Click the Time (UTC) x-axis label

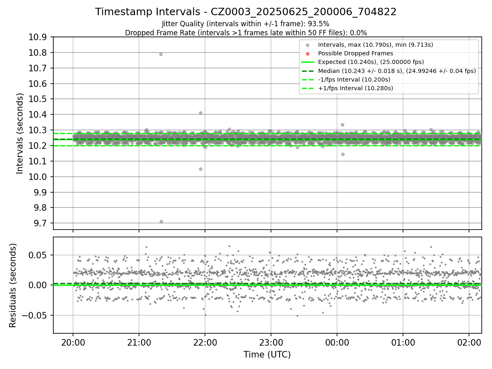[267, 355]
